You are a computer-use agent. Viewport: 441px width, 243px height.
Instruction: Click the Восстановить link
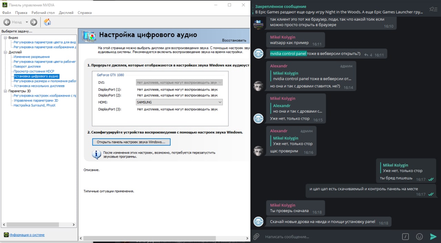tap(234, 40)
